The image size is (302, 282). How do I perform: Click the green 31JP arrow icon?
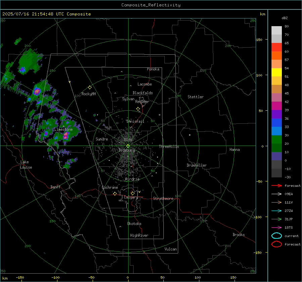[276, 219]
